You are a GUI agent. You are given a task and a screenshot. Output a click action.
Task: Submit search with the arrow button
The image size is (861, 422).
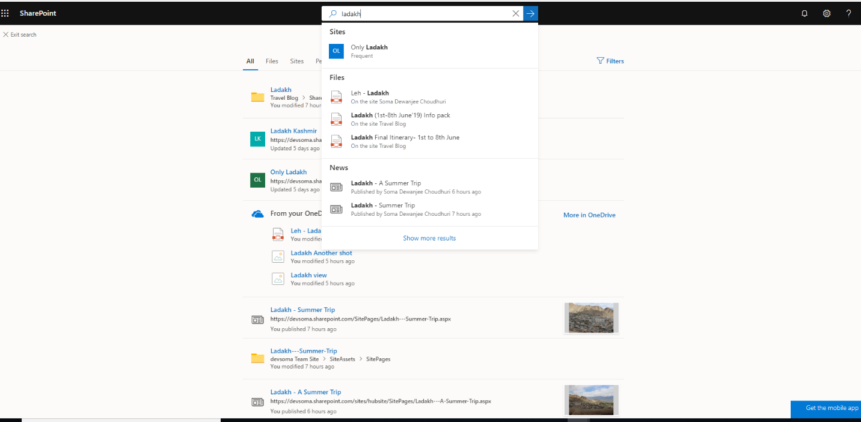530,13
